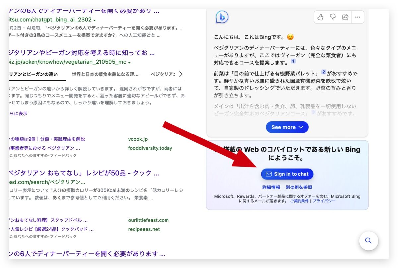Click the recipeees.net source link
This screenshot has height=268, width=398.
(144, 229)
